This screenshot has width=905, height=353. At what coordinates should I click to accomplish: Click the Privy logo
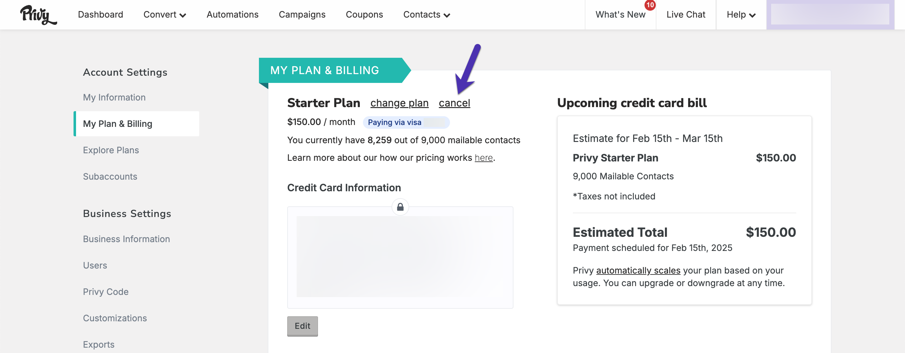tap(38, 15)
